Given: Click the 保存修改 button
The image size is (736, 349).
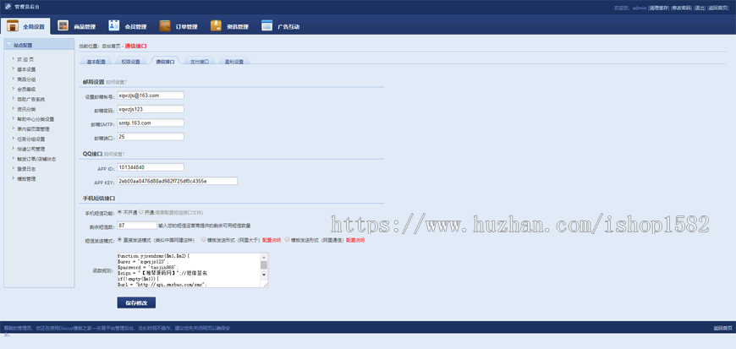Looking at the screenshot, I should pos(136,303).
